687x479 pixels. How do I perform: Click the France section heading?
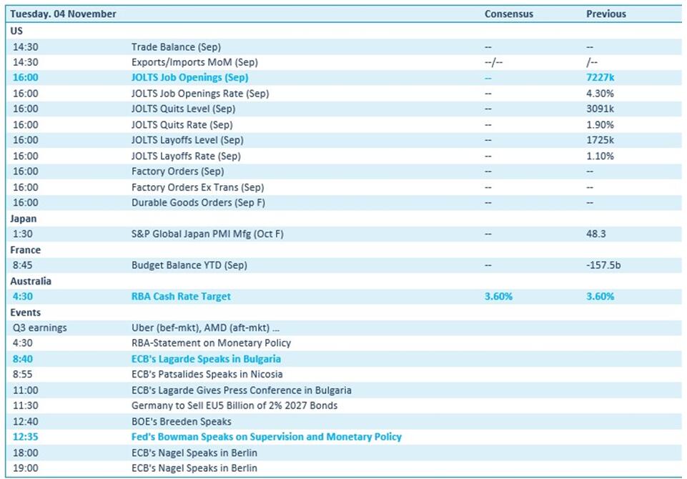(25, 250)
